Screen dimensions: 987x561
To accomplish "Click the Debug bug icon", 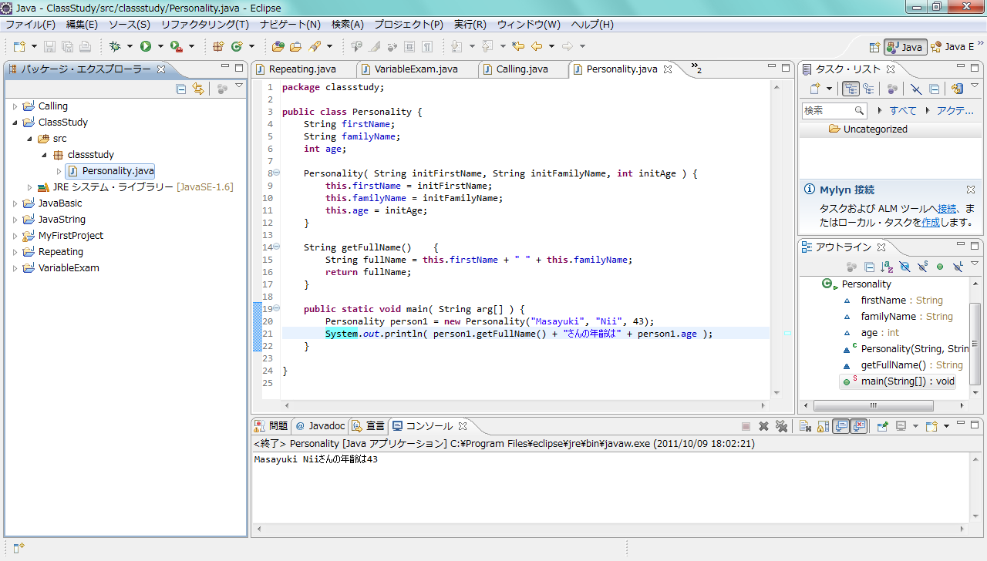I will 116,46.
